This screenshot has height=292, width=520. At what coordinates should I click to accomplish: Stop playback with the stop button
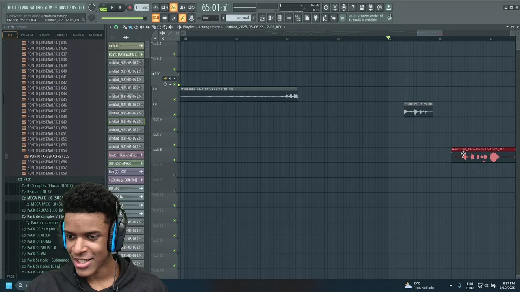pos(120,7)
